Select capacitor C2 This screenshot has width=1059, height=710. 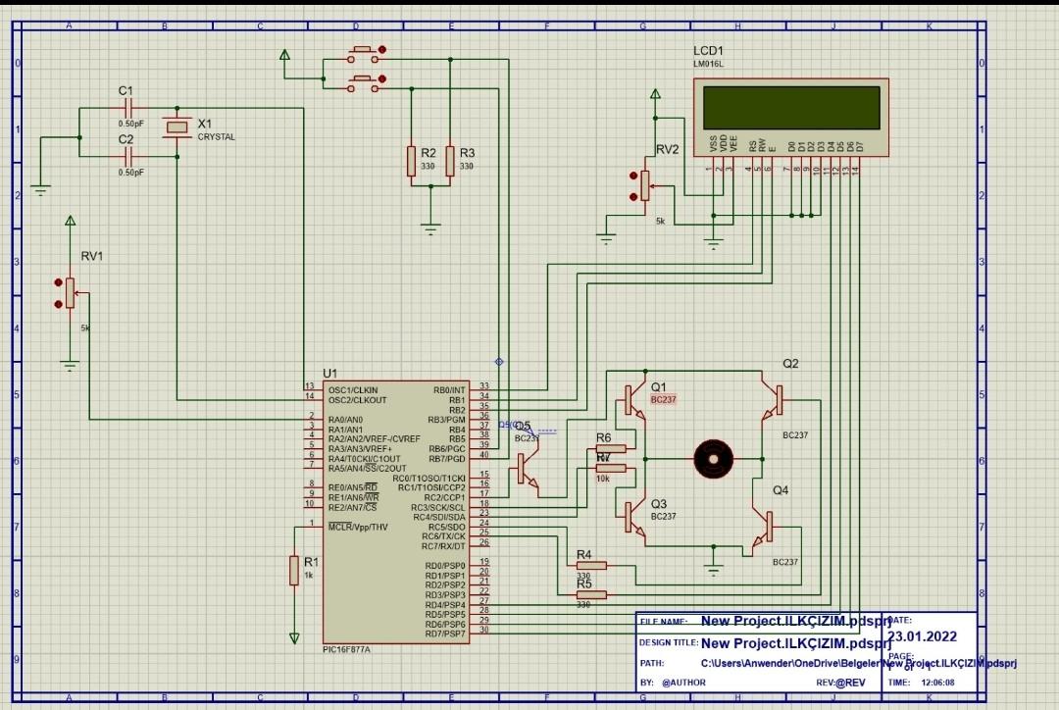(x=127, y=157)
